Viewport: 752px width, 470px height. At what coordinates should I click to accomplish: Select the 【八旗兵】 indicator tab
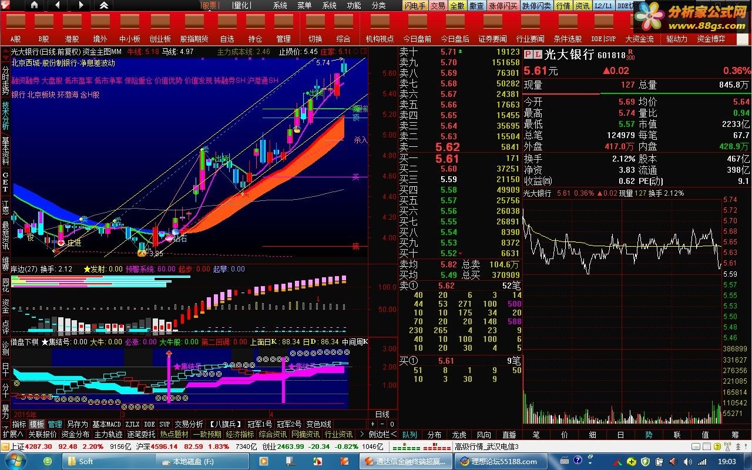coord(225,424)
